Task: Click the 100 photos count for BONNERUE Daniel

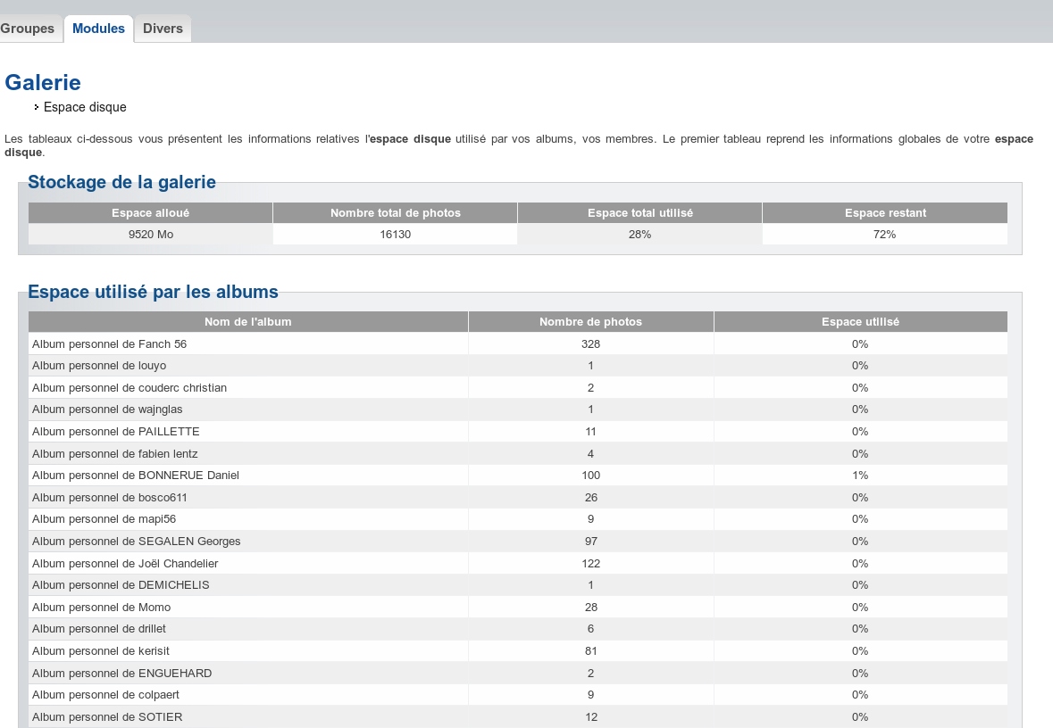Action: click(x=591, y=475)
